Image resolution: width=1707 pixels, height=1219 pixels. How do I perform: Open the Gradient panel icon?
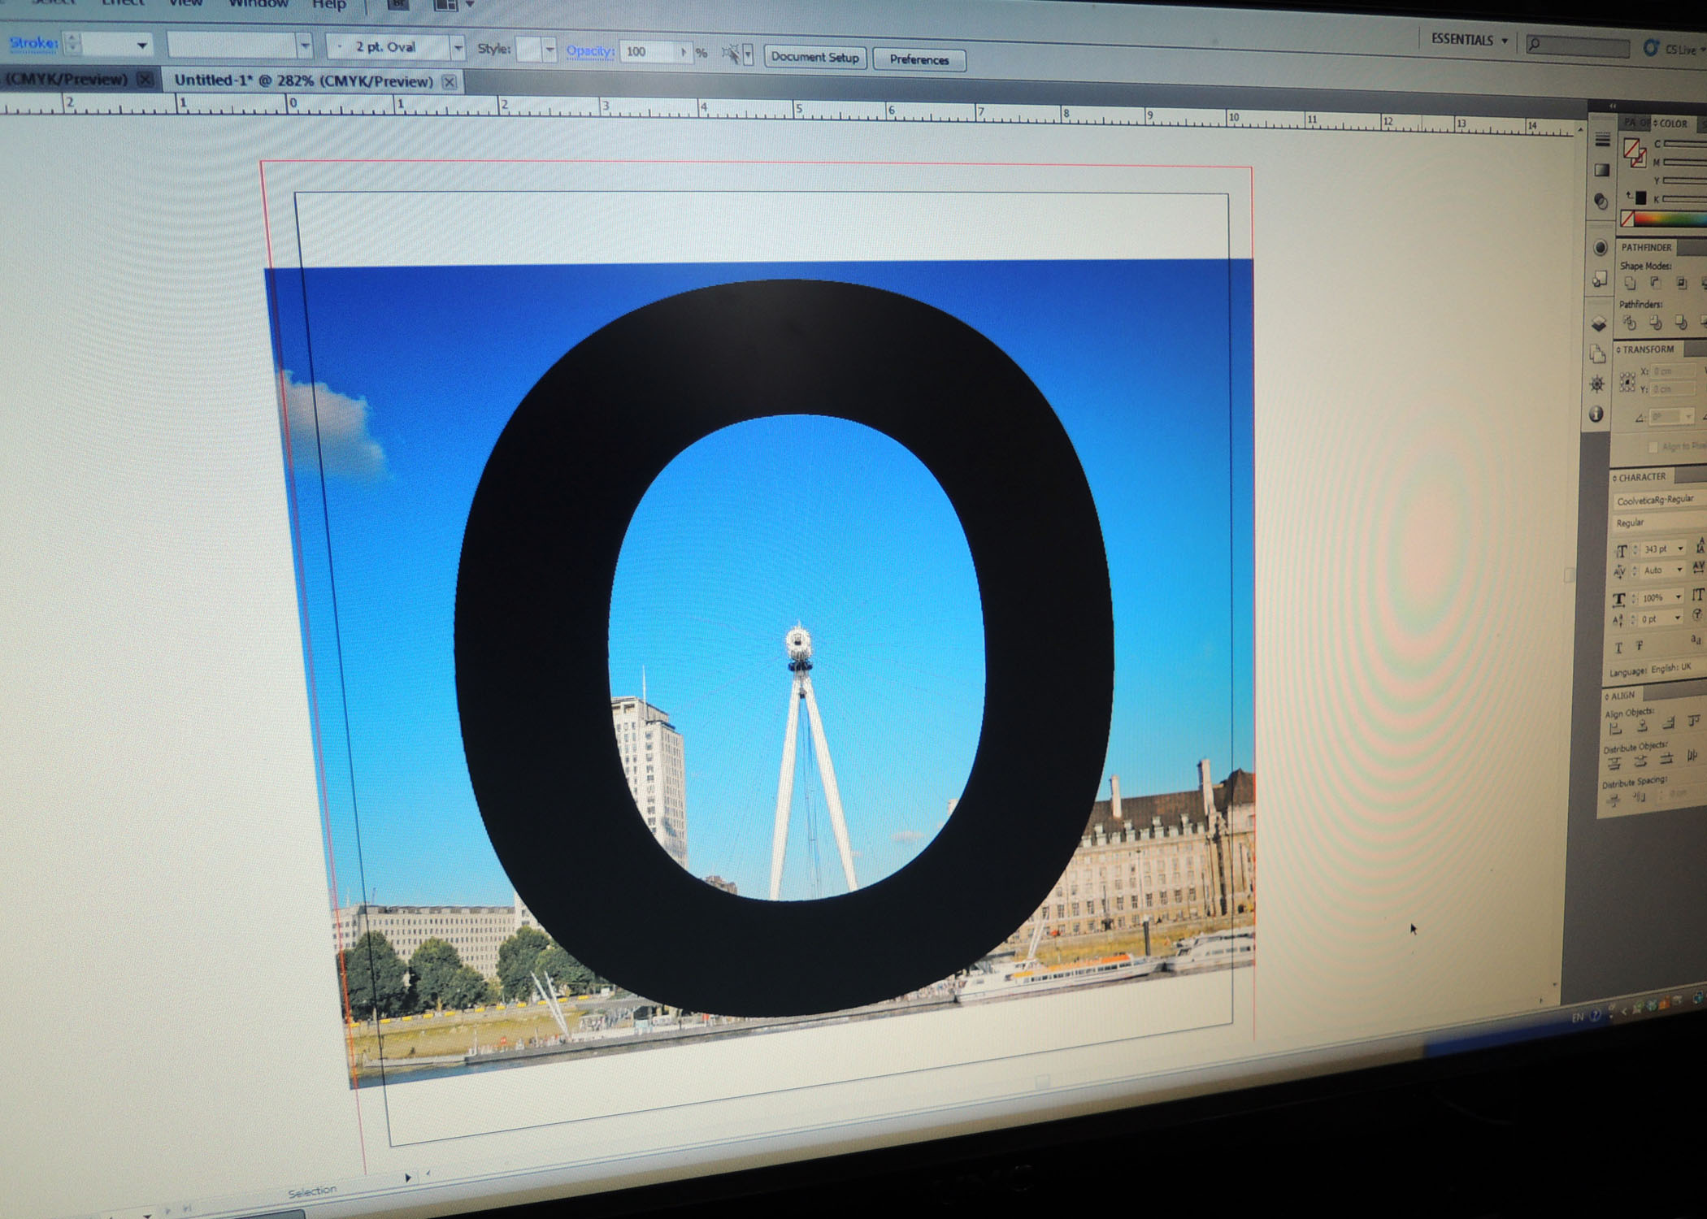pyautogui.click(x=1601, y=170)
